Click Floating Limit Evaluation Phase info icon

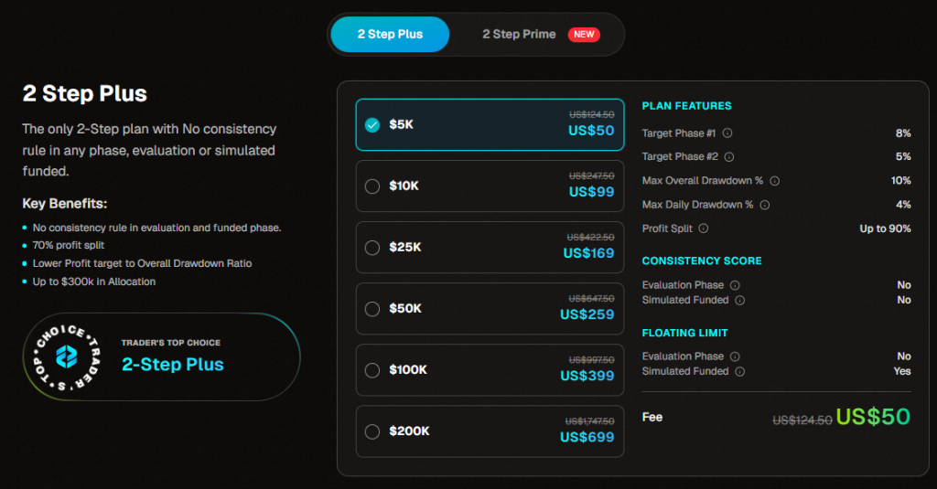point(734,356)
